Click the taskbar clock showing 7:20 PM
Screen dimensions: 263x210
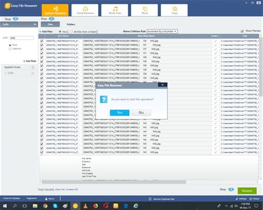[x=245, y=206]
